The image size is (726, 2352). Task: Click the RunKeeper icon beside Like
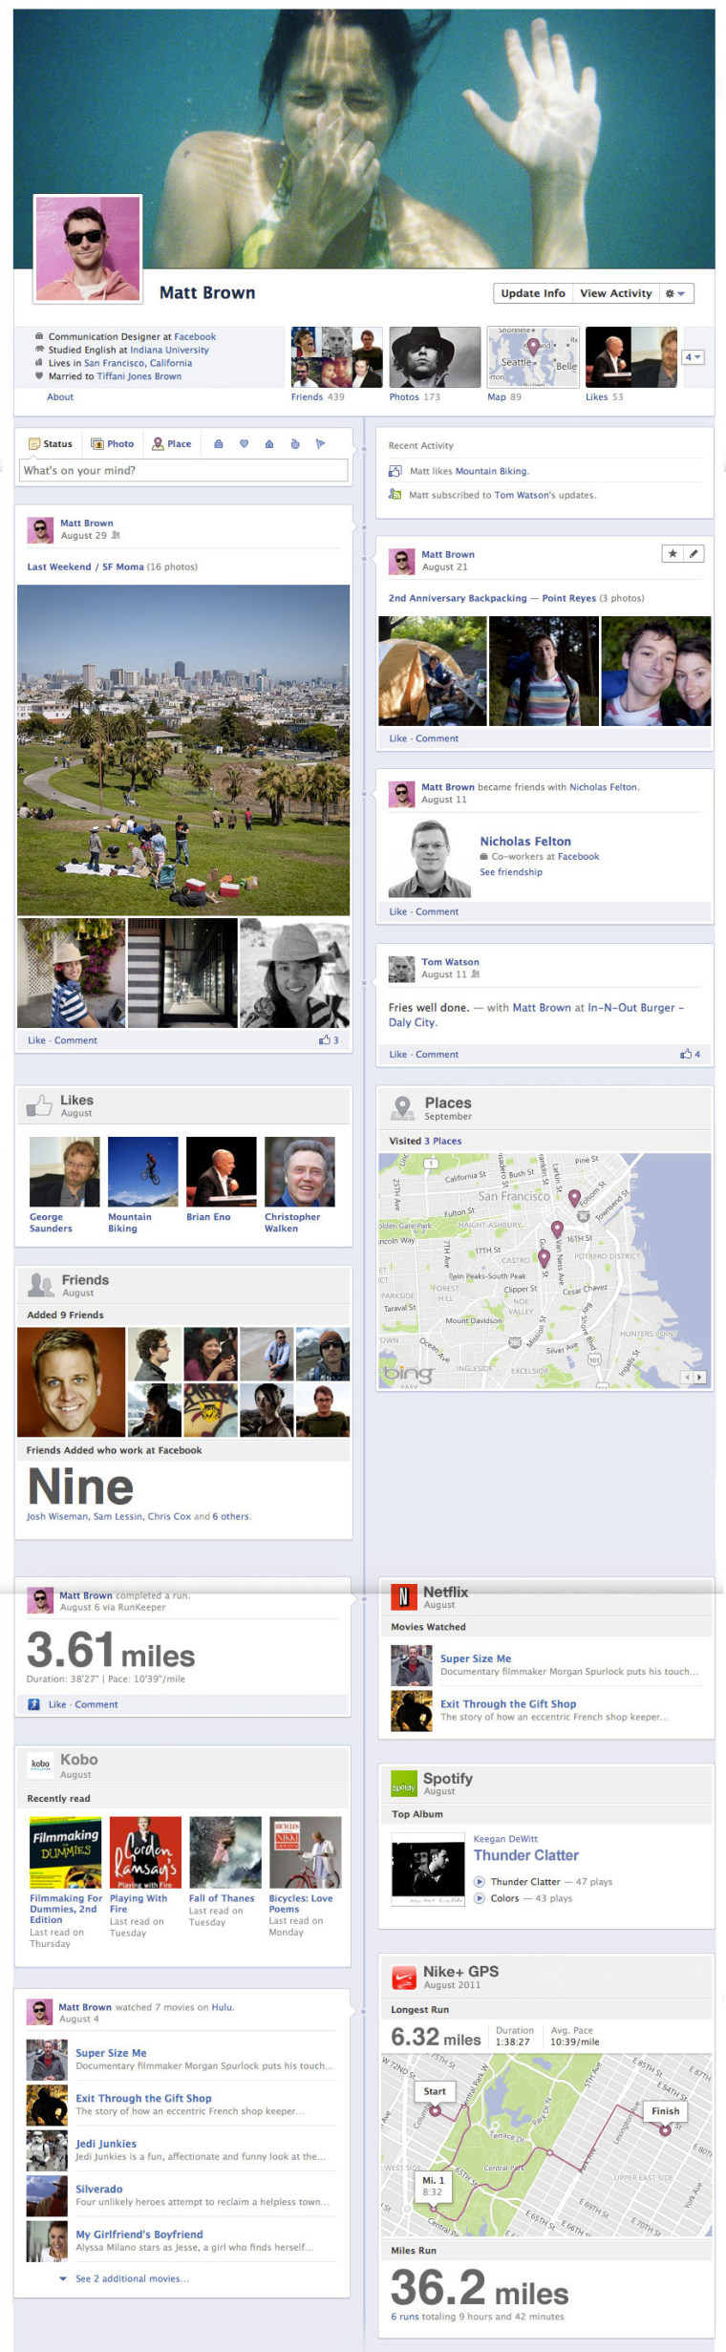coord(33,1704)
